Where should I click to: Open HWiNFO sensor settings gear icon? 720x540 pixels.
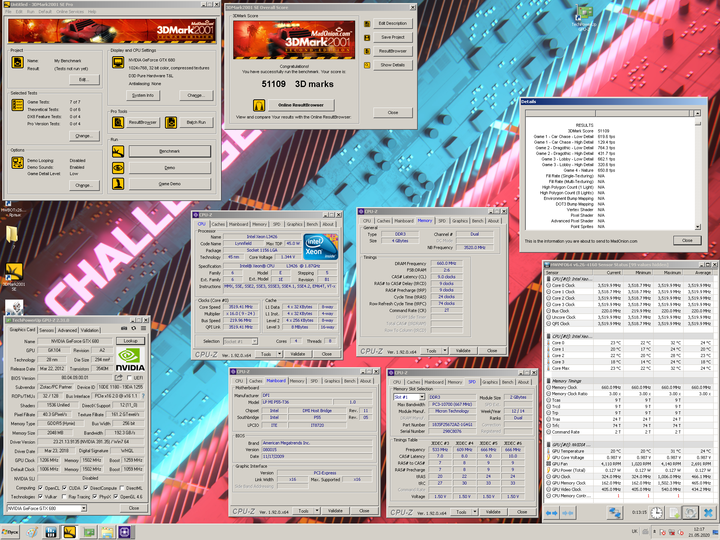(691, 513)
